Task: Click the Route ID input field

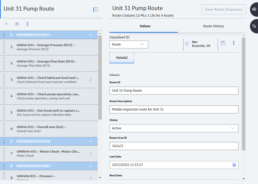Action: 174,91
